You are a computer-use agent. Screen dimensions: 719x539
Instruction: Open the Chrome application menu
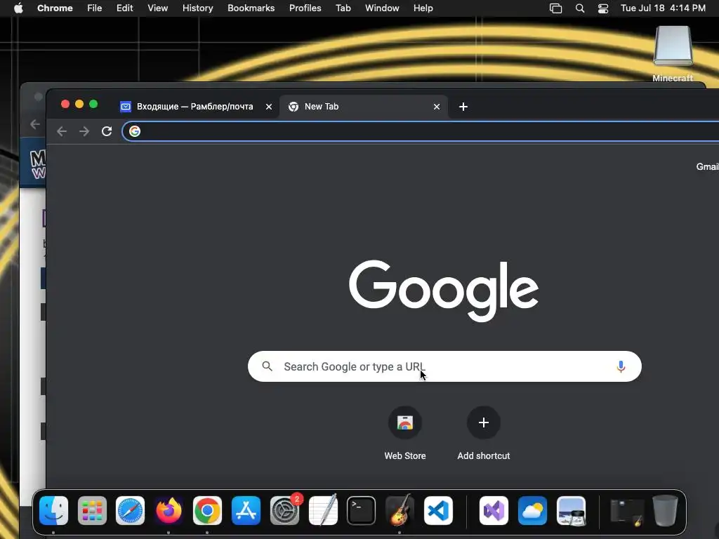click(55, 8)
